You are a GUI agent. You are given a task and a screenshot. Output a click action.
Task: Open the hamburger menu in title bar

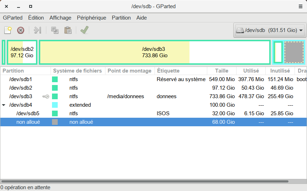click(300, 6)
